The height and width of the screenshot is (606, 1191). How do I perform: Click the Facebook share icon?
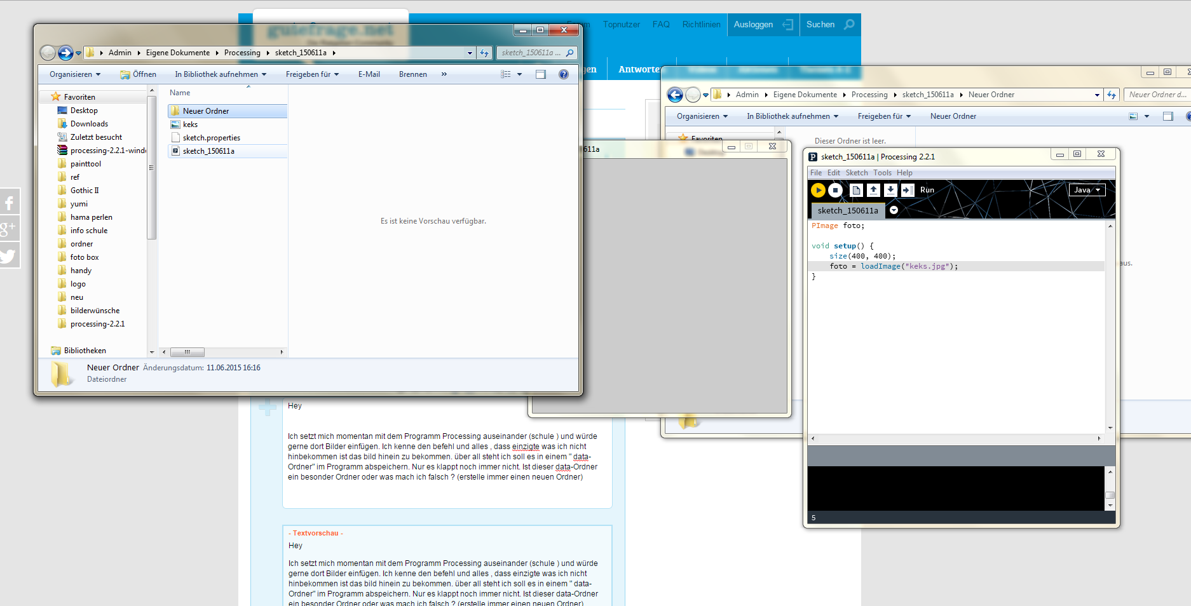tap(10, 203)
